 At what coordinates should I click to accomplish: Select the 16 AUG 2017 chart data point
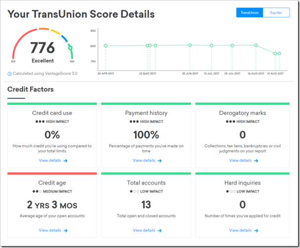pyautogui.click(x=256, y=45)
